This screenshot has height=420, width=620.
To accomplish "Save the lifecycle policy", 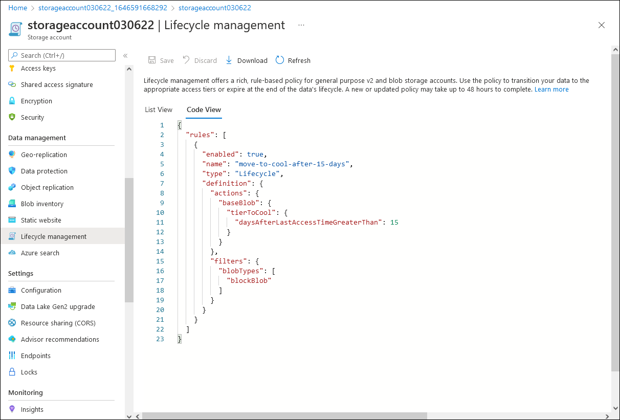I will pyautogui.click(x=161, y=60).
